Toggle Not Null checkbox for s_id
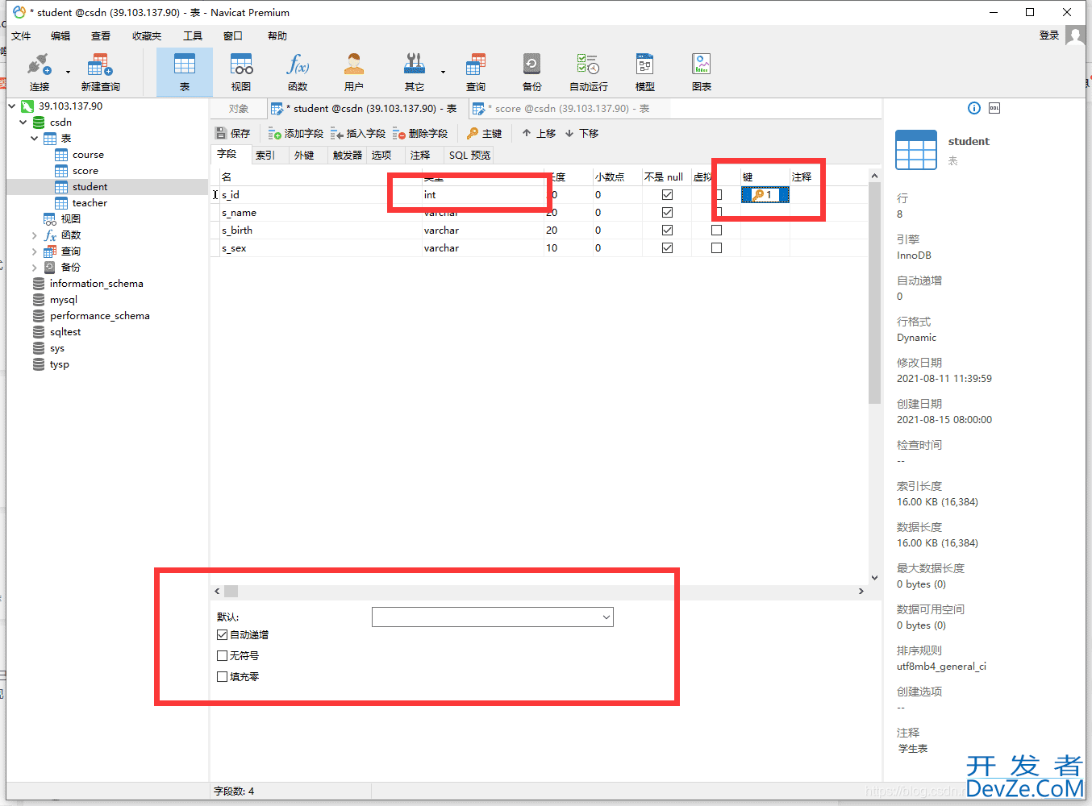Screen dimensions: 1092x806 tap(667, 194)
